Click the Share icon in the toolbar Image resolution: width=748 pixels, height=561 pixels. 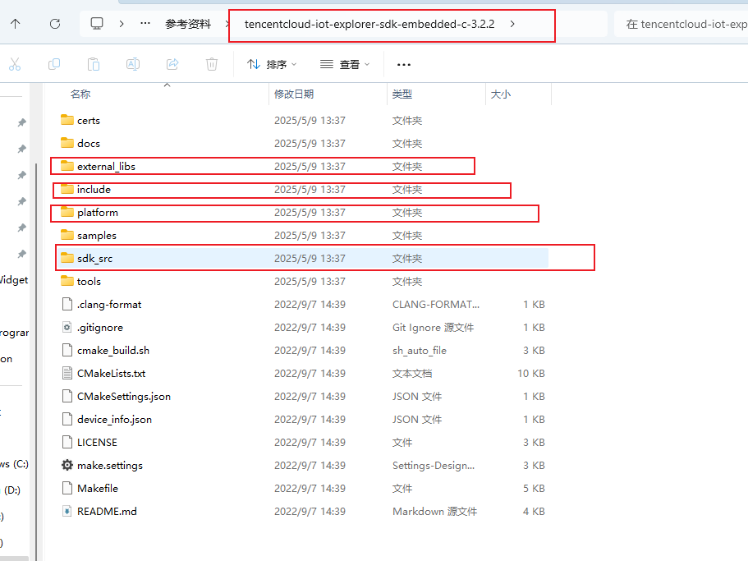(172, 64)
